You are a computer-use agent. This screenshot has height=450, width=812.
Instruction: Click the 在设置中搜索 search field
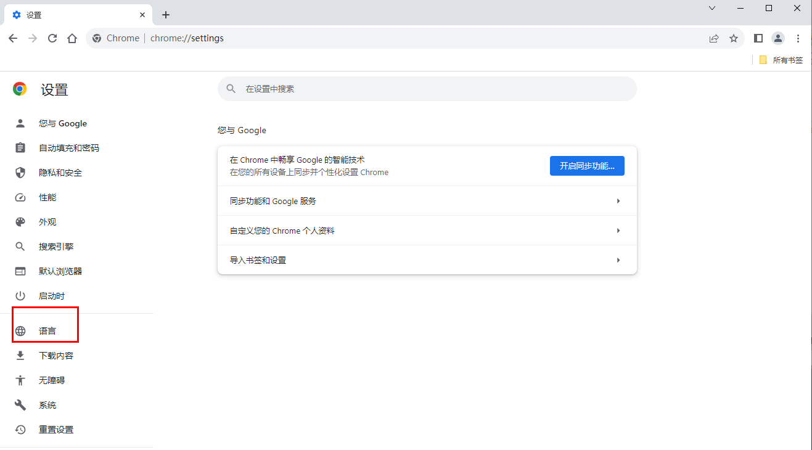427,89
